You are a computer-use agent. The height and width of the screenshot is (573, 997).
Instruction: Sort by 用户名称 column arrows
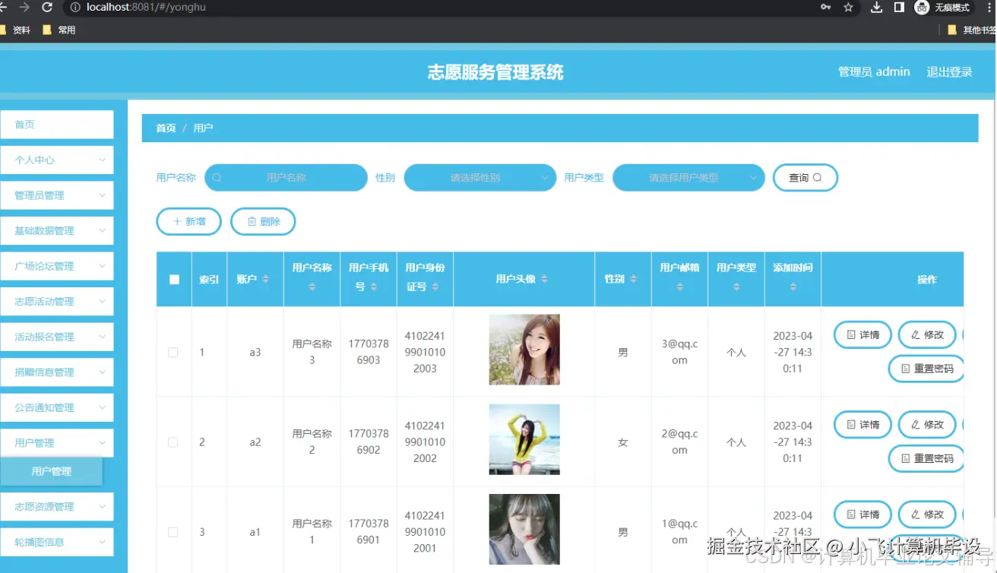(x=312, y=286)
